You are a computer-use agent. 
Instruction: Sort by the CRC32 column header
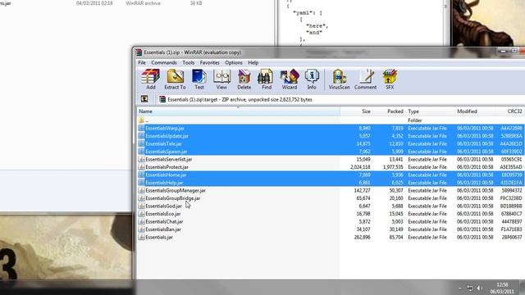510,111
